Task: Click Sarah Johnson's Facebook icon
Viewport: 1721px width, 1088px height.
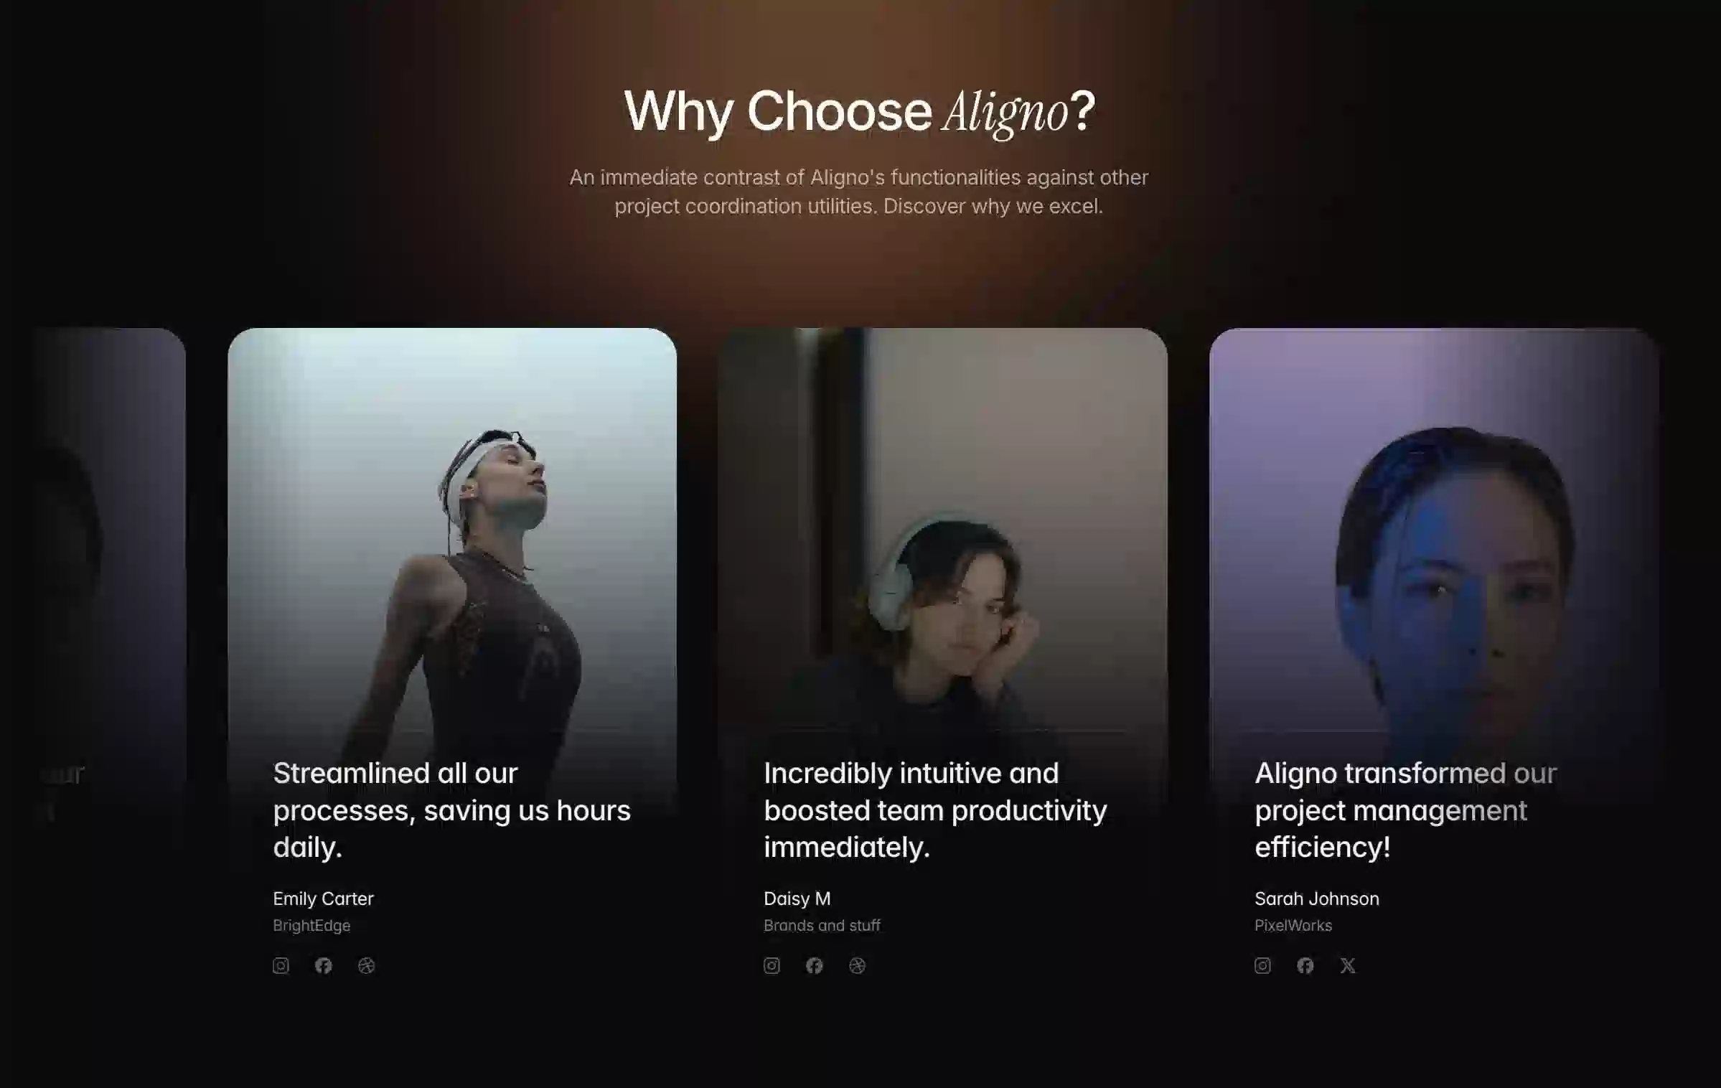Action: coord(1305,965)
